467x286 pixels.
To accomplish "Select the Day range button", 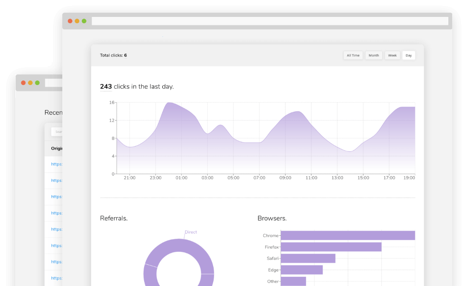I will pos(409,55).
